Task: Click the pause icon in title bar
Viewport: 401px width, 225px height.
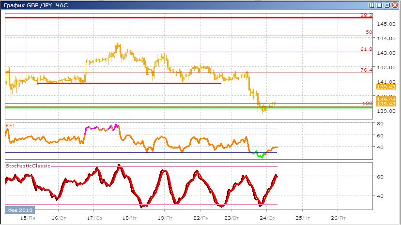Action: click(x=372, y=5)
